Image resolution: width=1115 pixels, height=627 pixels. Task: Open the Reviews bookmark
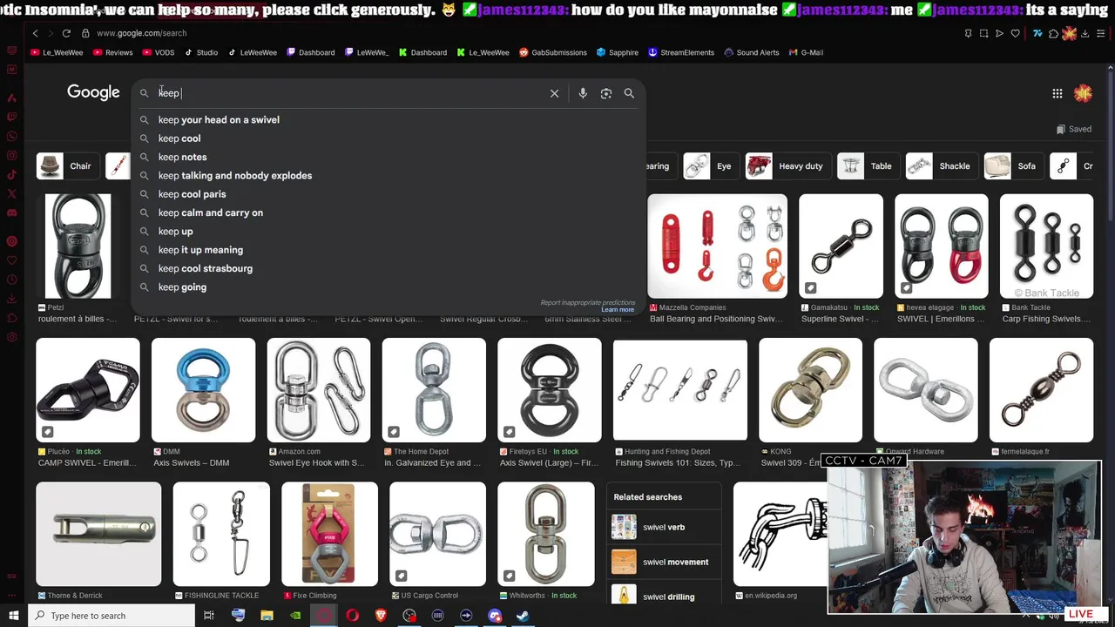[112, 52]
